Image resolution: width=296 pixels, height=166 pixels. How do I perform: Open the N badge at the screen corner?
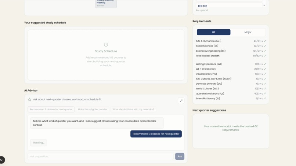click(x=2, y=160)
